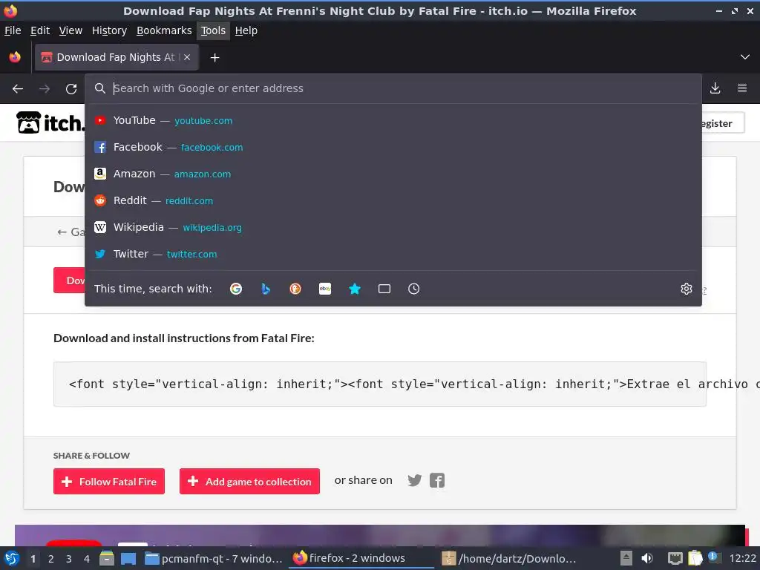Viewport: 760px width, 570px height.
Task: Search this time with DuckDuckGo icon
Action: 295,289
